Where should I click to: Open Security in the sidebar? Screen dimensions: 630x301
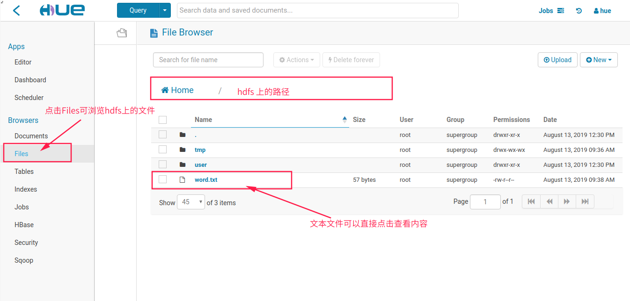(26, 243)
